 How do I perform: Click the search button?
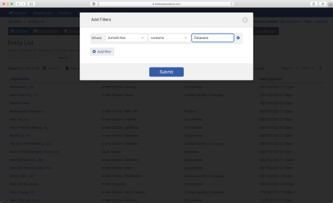point(63,58)
